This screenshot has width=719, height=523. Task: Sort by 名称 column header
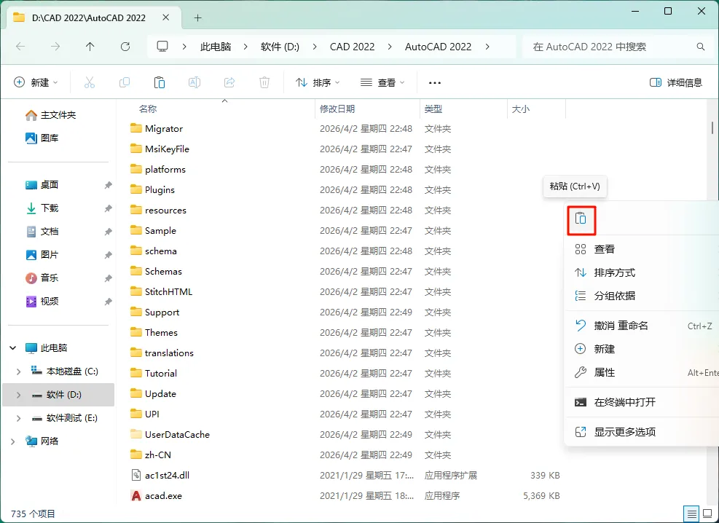[148, 109]
